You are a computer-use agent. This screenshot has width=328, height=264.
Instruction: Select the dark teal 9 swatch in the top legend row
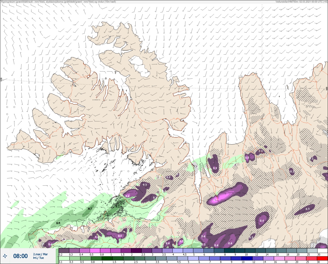[x=240, y=250]
